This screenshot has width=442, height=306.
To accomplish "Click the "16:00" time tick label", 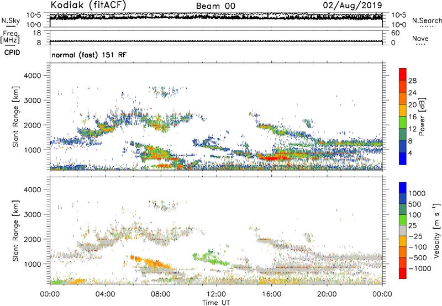I will 271,294.
